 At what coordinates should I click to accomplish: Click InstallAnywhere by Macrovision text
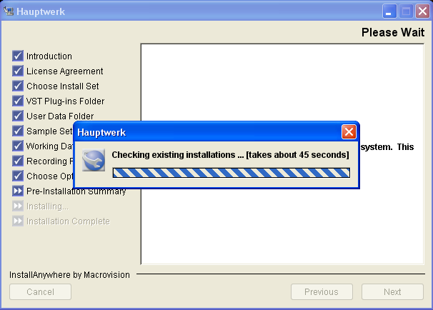point(69,275)
